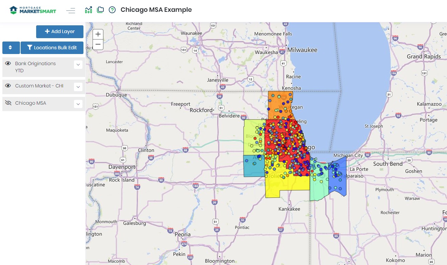The width and height of the screenshot is (447, 265).
Task: Expand Custom Market - CHI layer options
Action: click(x=78, y=87)
